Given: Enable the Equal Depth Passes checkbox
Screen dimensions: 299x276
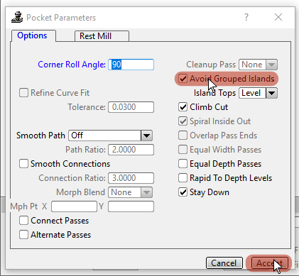Looking at the screenshot, I should [x=183, y=164].
